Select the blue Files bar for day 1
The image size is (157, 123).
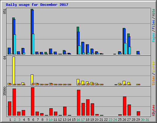10,51
